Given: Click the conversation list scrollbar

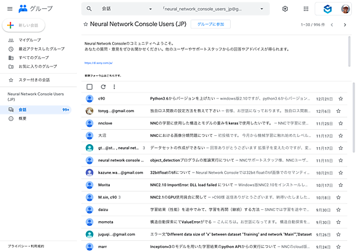Looking at the screenshot, I should (354, 117).
